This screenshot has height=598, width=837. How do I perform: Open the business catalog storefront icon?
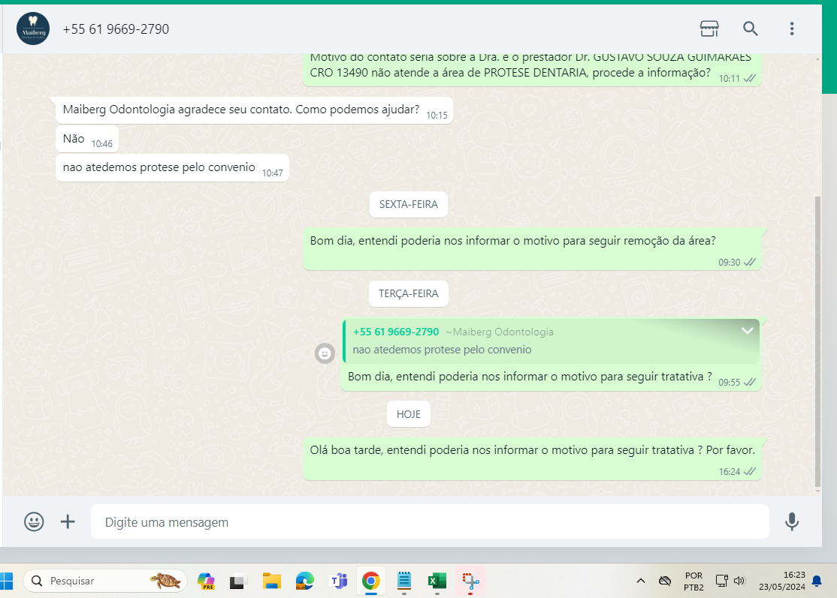(709, 29)
